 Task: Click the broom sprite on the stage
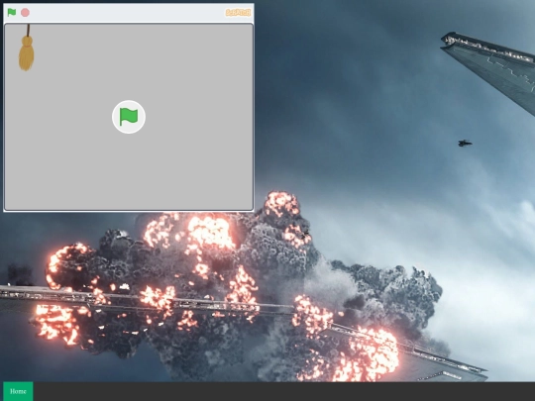(27, 48)
